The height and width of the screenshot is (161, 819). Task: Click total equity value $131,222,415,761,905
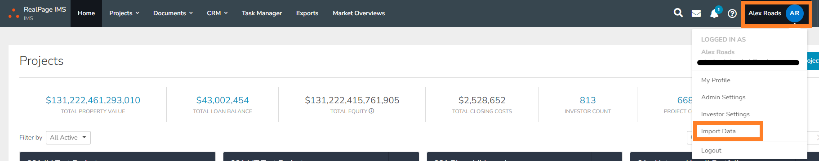(x=352, y=100)
